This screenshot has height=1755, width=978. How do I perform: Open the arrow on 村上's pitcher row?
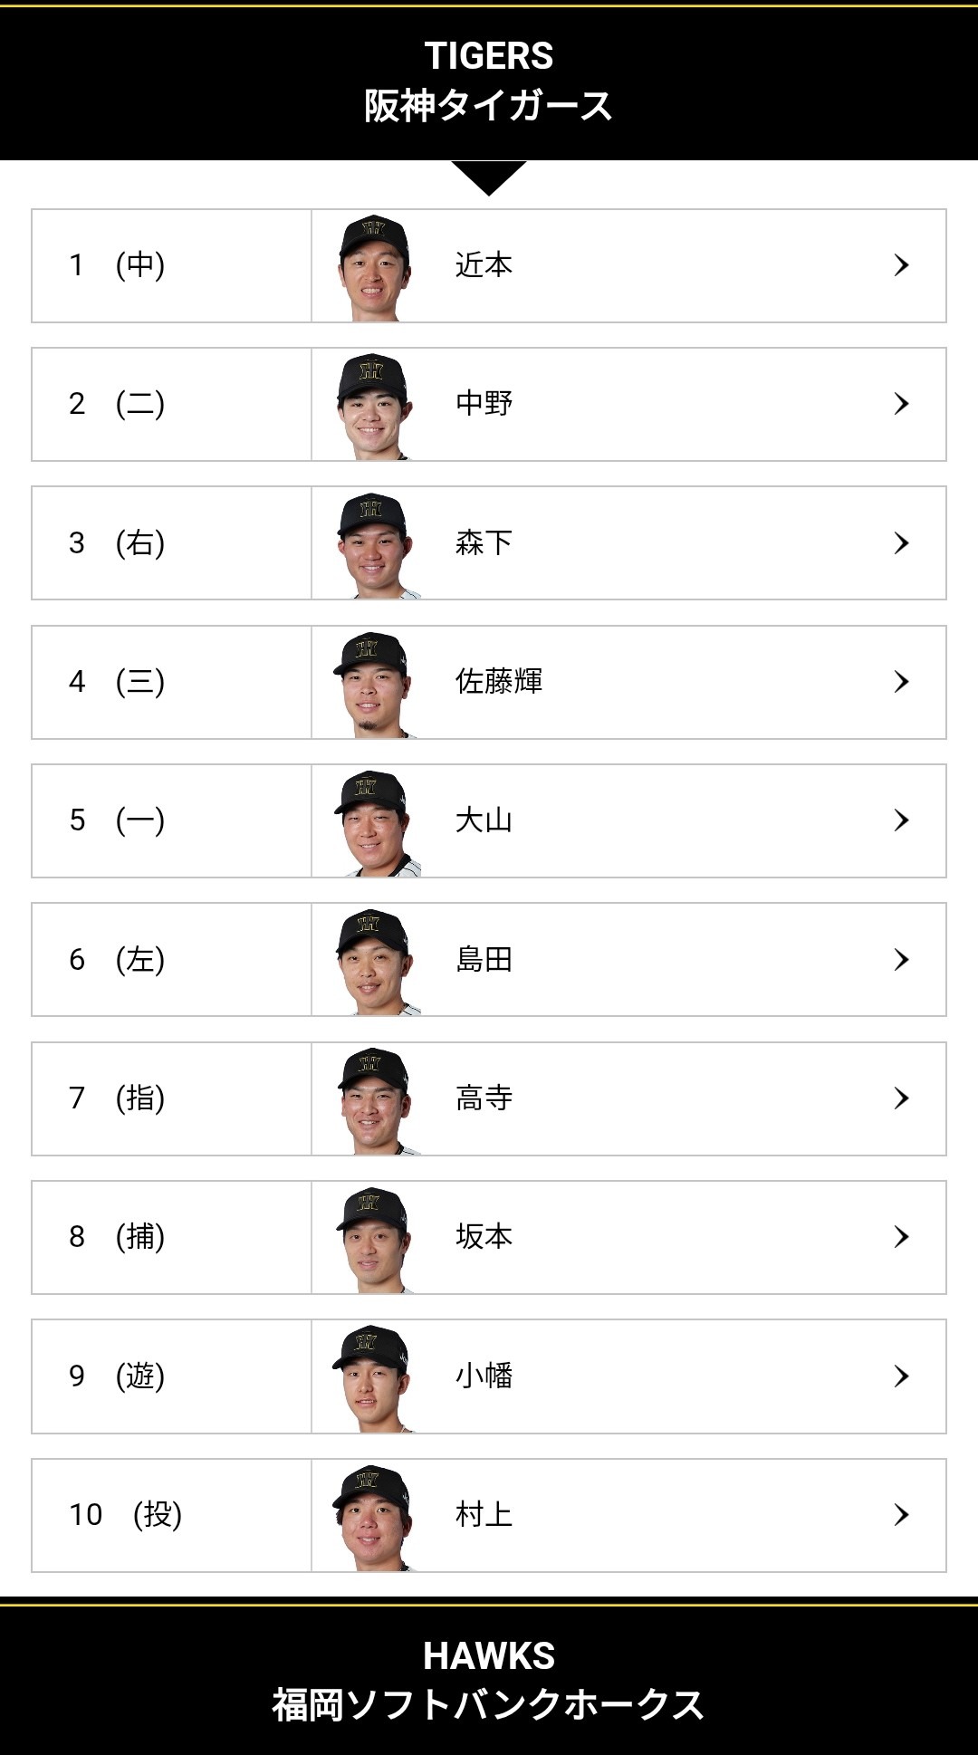coord(901,1515)
